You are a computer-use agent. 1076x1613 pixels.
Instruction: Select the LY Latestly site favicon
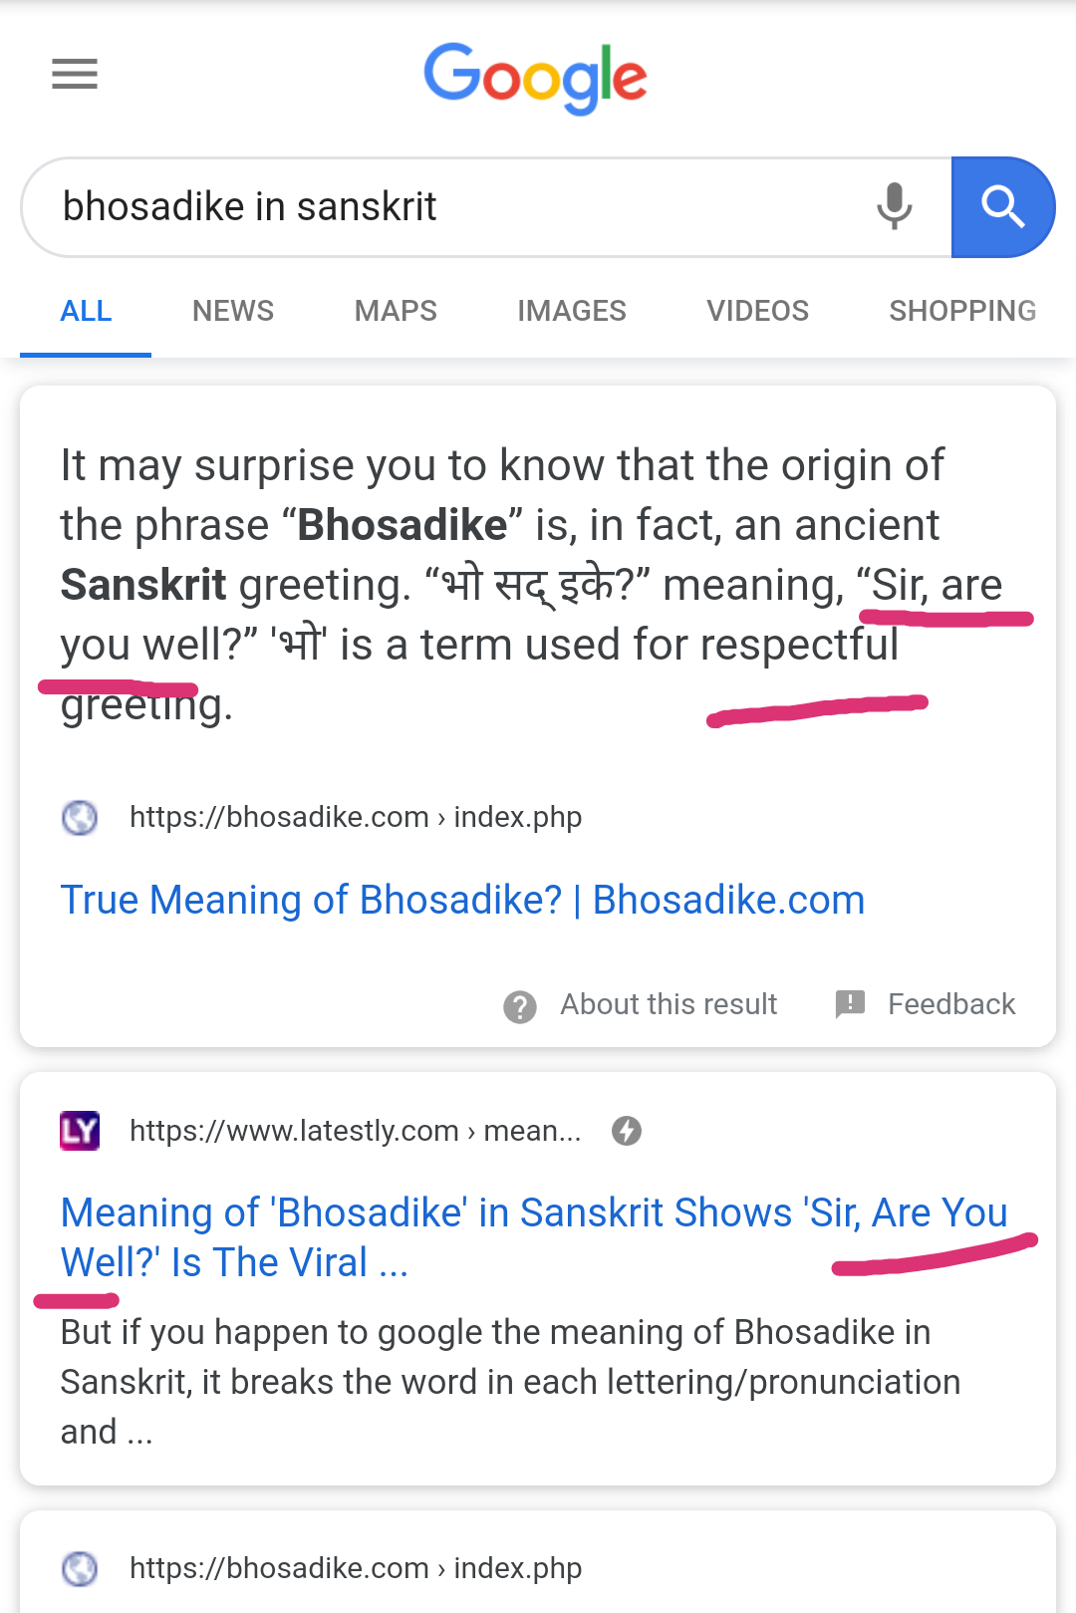tap(81, 1131)
